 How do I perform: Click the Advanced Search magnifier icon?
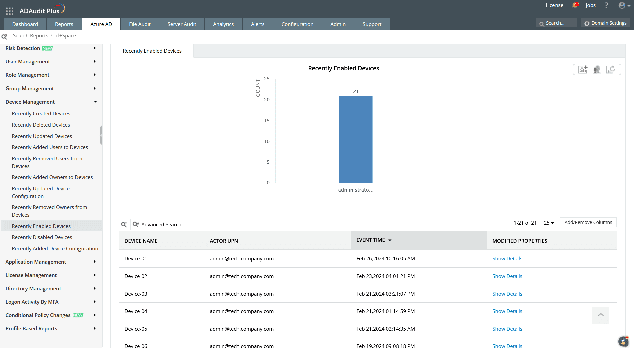pos(136,224)
